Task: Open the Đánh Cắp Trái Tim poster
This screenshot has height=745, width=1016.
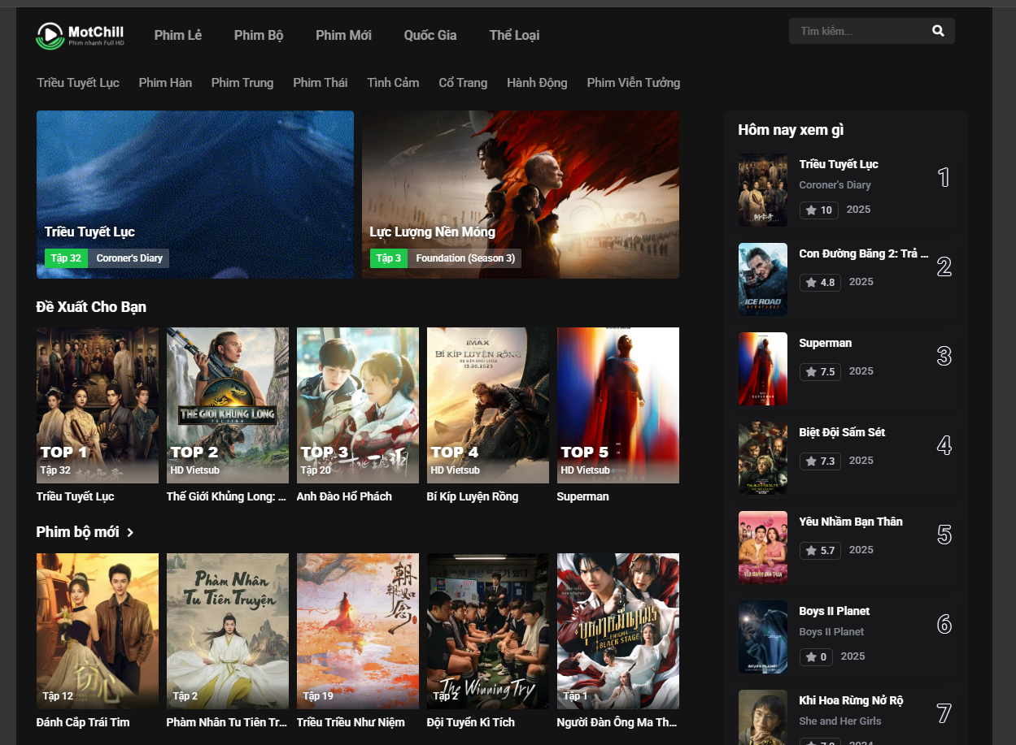Action: point(98,631)
